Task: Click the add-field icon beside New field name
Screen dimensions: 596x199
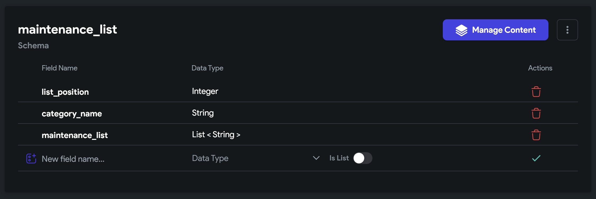Action: (31, 159)
